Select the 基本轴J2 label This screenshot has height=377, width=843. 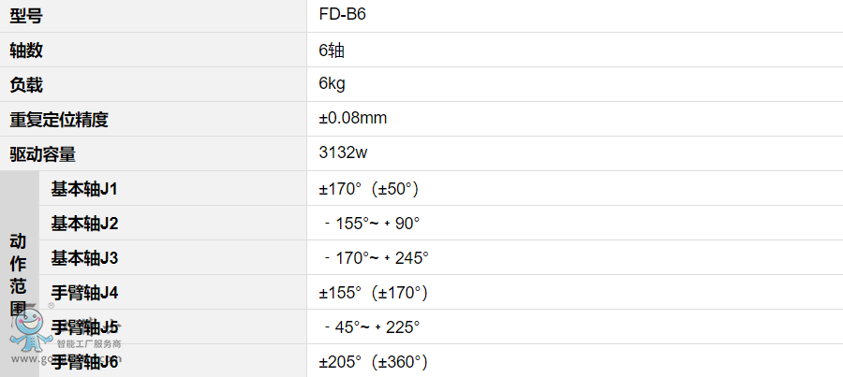point(84,224)
